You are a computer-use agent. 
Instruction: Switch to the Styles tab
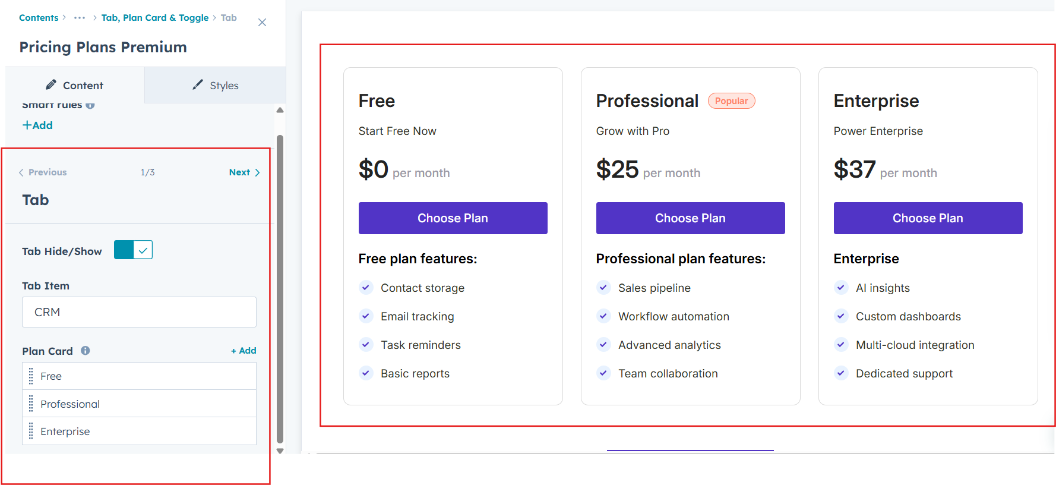coord(215,86)
